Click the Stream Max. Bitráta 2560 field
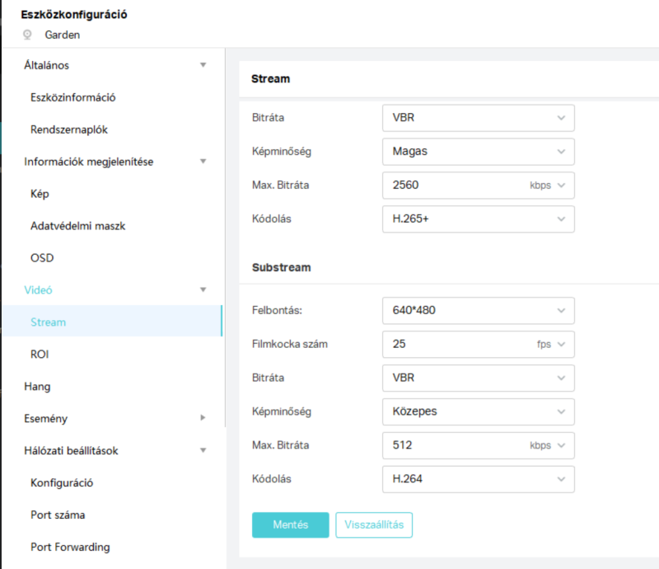The width and height of the screenshot is (659, 569). (479, 186)
